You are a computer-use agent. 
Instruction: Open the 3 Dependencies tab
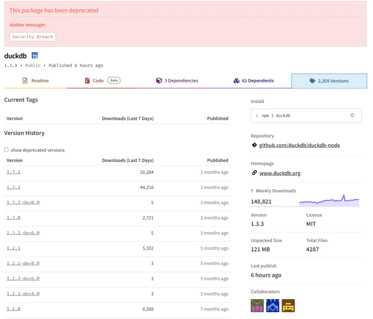pos(177,81)
